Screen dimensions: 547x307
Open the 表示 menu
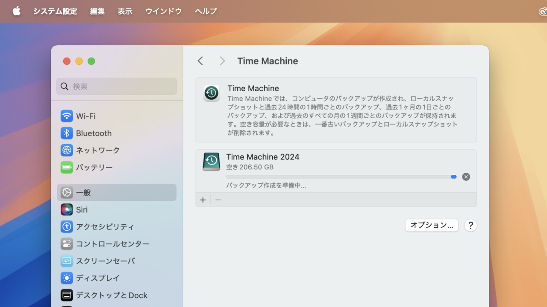point(125,12)
